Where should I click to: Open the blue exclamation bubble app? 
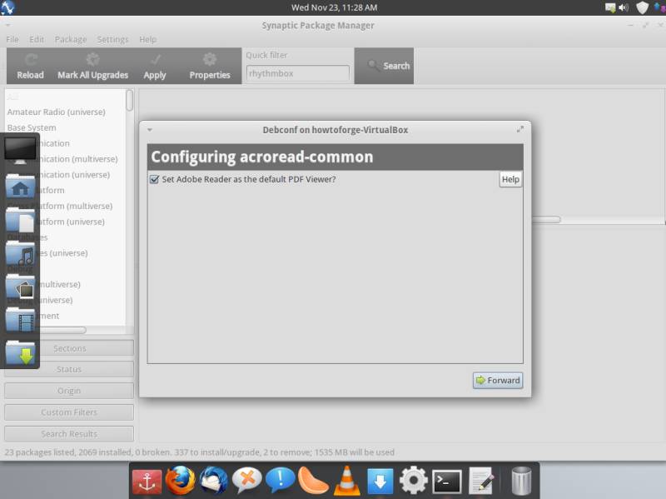(281, 481)
